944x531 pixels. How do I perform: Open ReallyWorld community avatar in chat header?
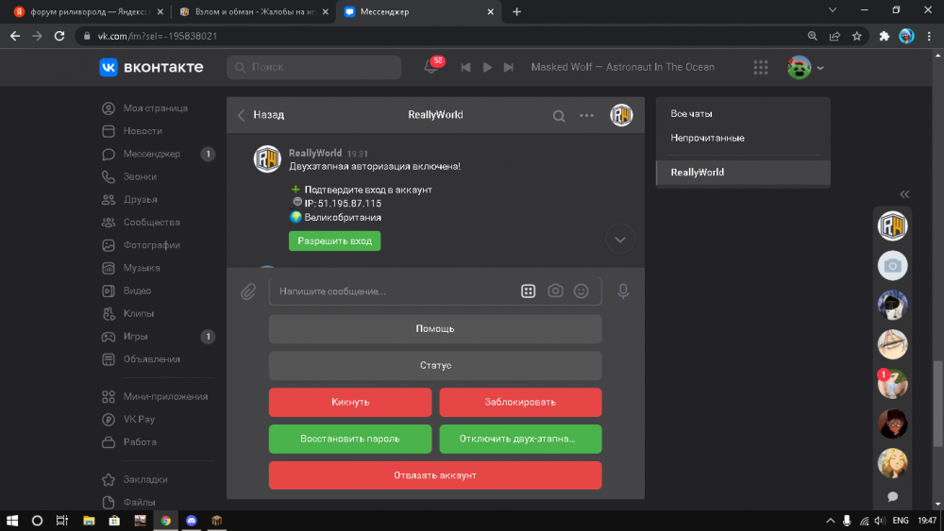[621, 115]
